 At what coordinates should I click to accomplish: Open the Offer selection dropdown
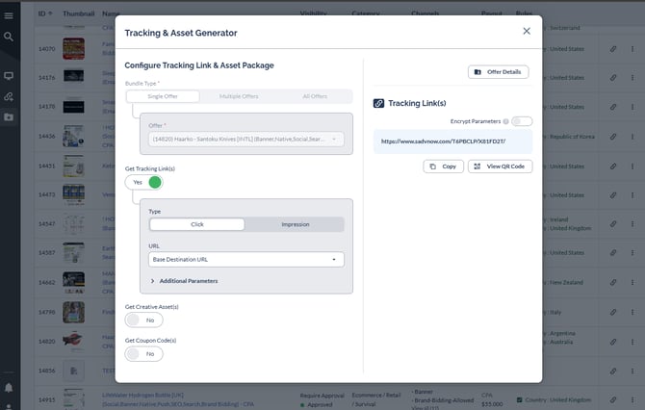[246, 140]
